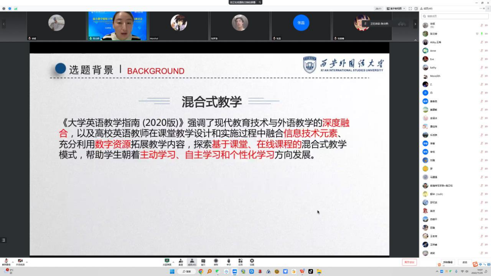Expand the Speaker View (演讲者视图) dropdown
Screen dimensions: 491x276
coord(396,9)
